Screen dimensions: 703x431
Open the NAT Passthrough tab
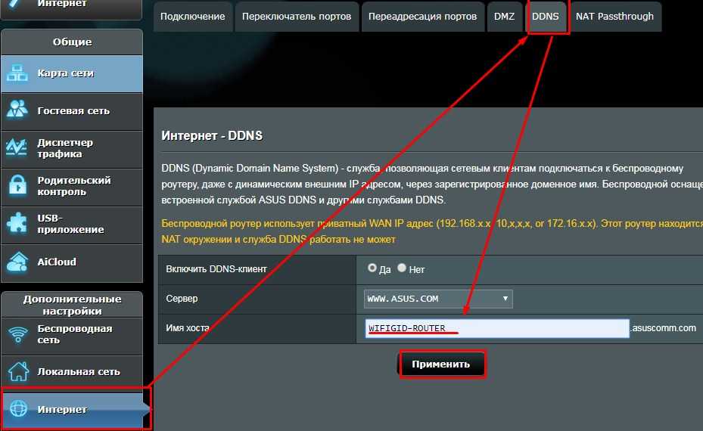coord(614,17)
